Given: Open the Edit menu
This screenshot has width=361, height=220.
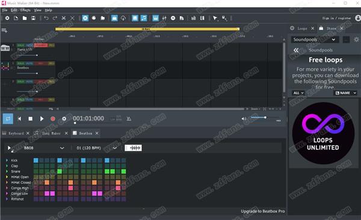Looking at the screenshot, I should click(x=14, y=10).
